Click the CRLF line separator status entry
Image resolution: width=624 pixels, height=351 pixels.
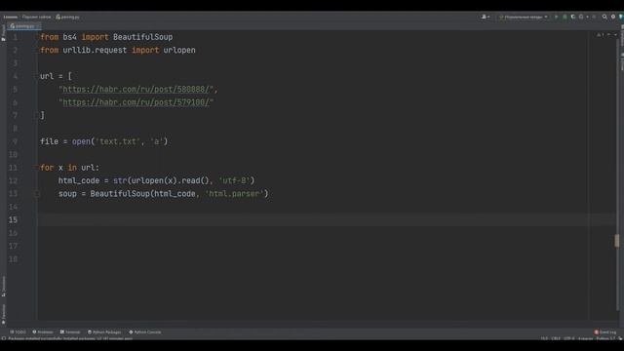click(x=556, y=338)
